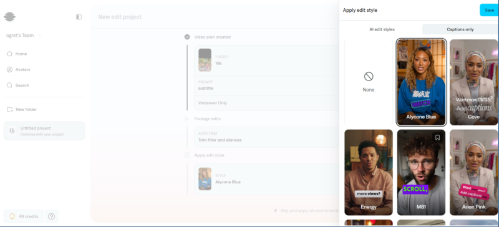Open the 19s video thumbnail

[x=205, y=60]
